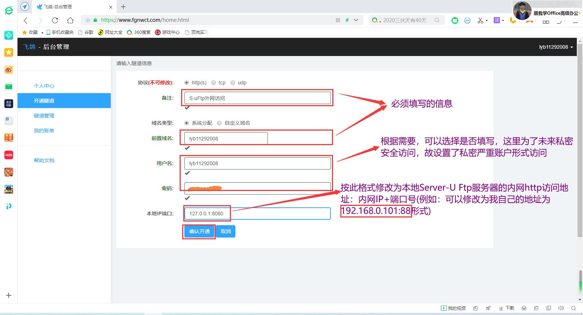Open the 谷歌 bookmark

(x=86, y=32)
